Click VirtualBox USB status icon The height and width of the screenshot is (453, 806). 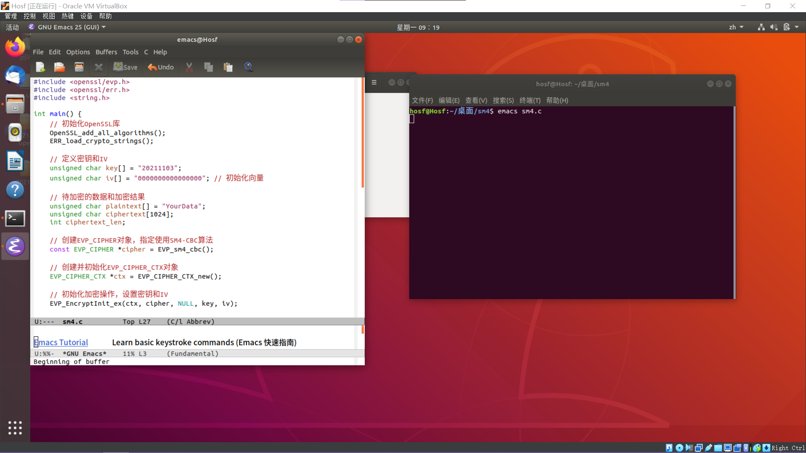(709, 448)
